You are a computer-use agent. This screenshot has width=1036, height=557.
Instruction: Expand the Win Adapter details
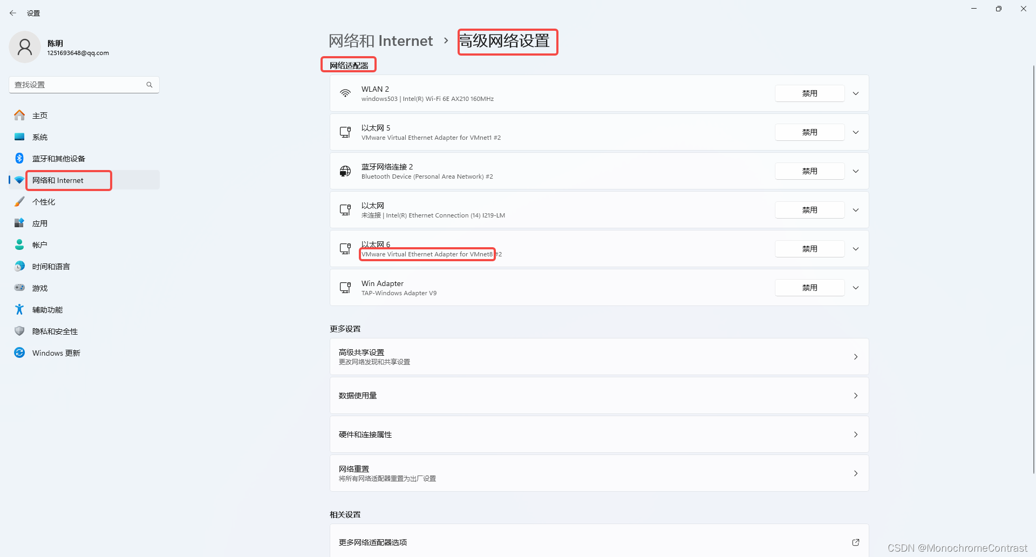[856, 288]
